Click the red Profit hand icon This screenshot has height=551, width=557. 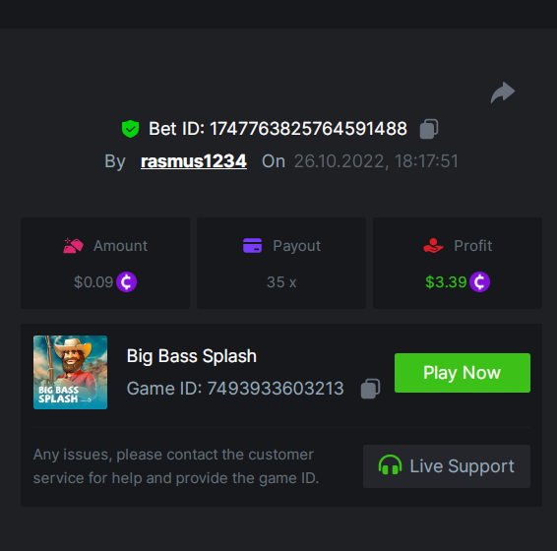[433, 245]
